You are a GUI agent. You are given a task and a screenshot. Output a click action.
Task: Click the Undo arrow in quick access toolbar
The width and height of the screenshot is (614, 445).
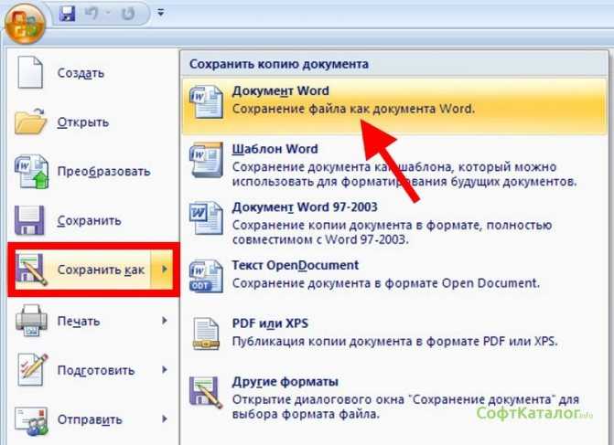(92, 14)
